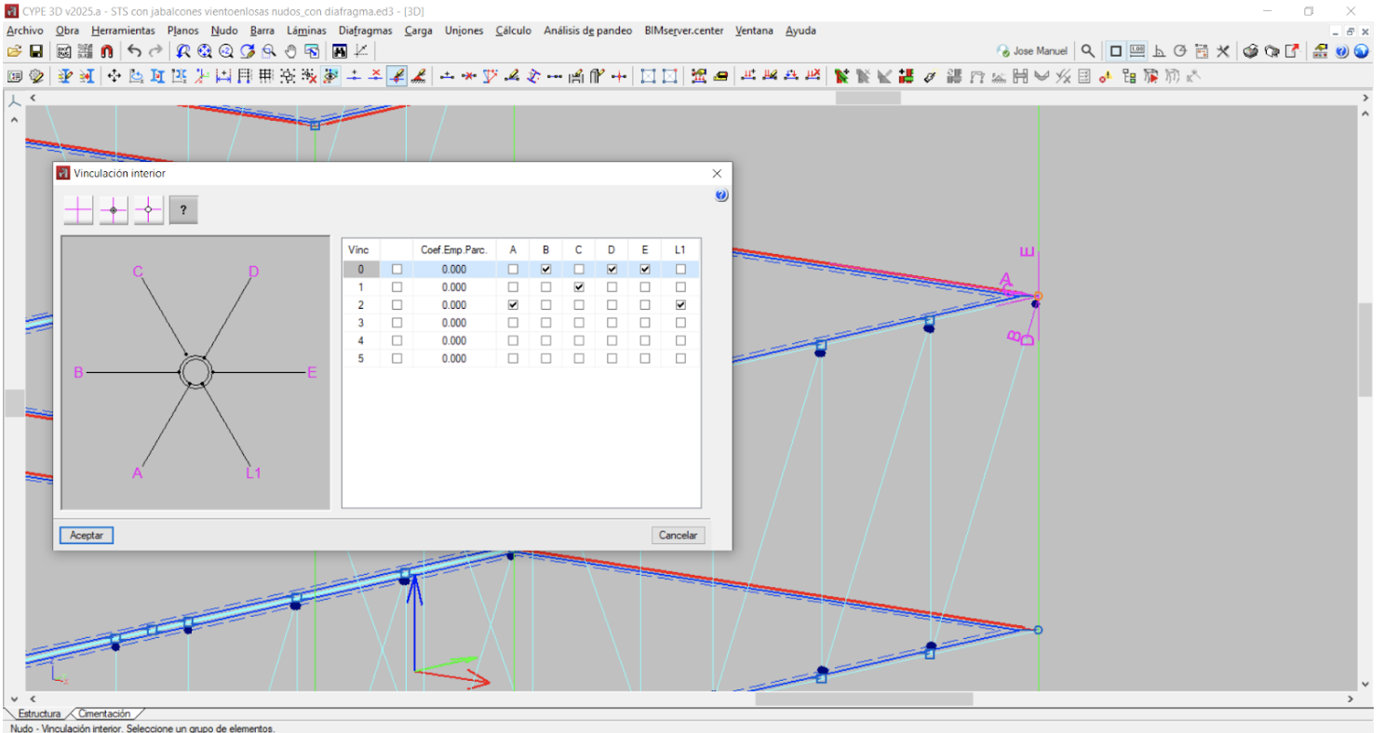
Task: Click the magnifier search icon near Jose Manuel
Action: point(1087,51)
